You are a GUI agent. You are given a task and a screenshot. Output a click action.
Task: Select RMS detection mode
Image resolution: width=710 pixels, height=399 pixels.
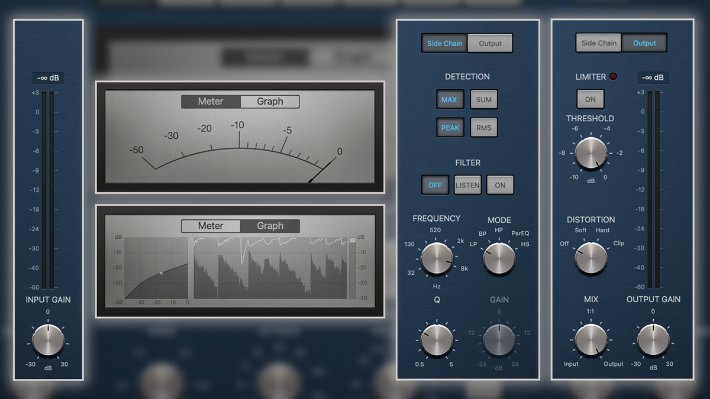(x=483, y=127)
